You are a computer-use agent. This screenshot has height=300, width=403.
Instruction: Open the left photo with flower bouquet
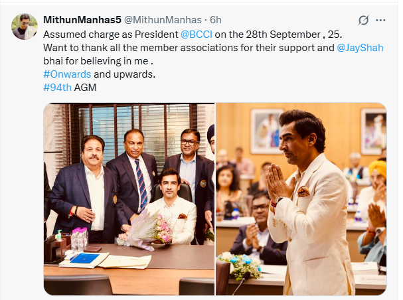(x=129, y=199)
